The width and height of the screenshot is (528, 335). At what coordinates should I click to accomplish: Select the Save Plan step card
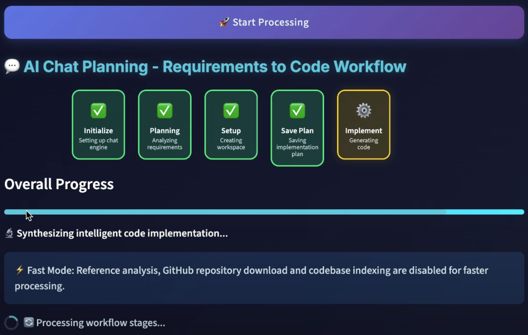coord(297,128)
